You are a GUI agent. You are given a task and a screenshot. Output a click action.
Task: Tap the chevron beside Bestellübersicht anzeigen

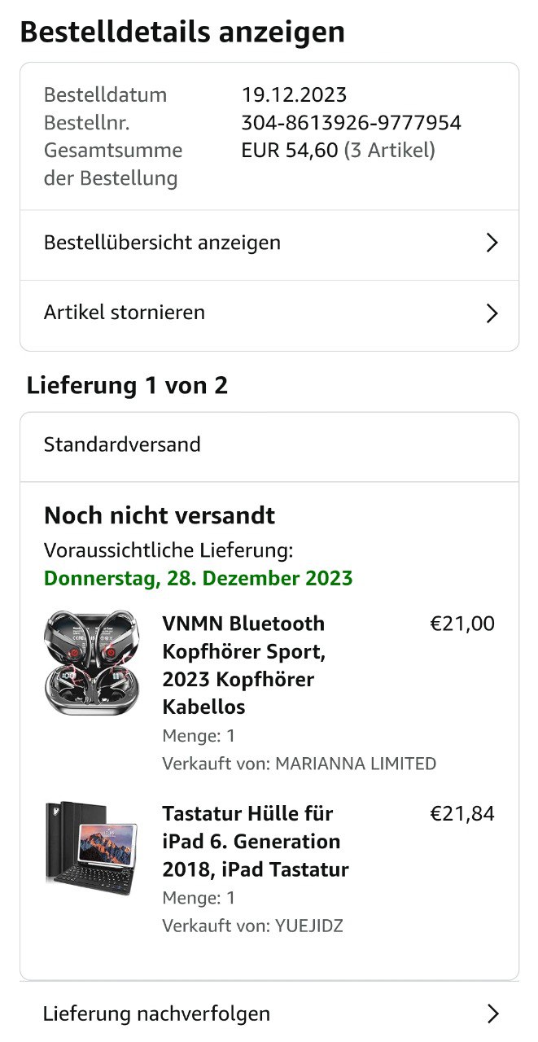click(492, 243)
